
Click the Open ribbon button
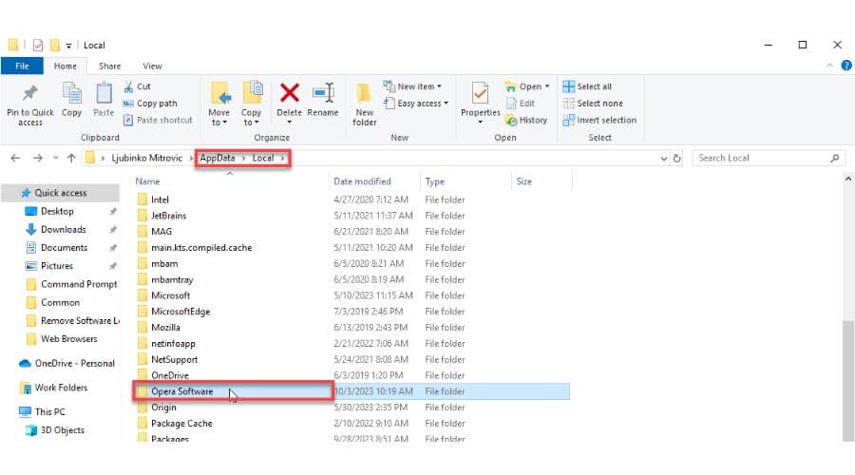pos(526,86)
